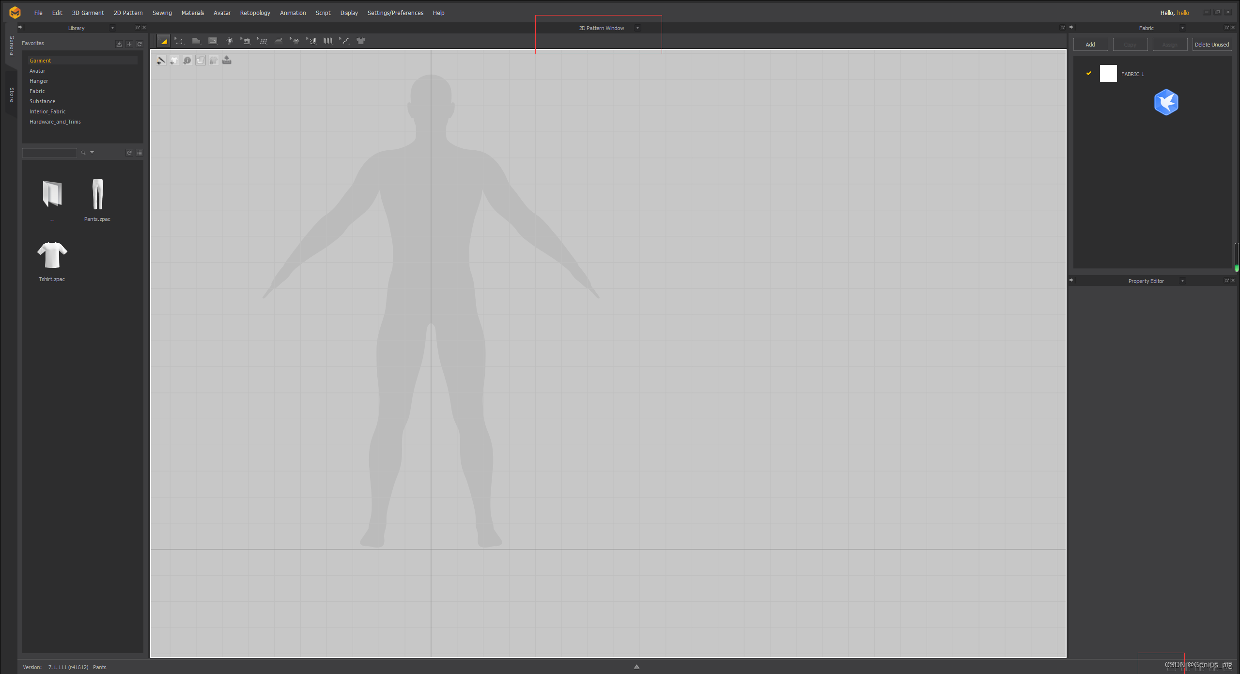Click the Delete Unused button
The height and width of the screenshot is (674, 1240).
[1212, 45]
